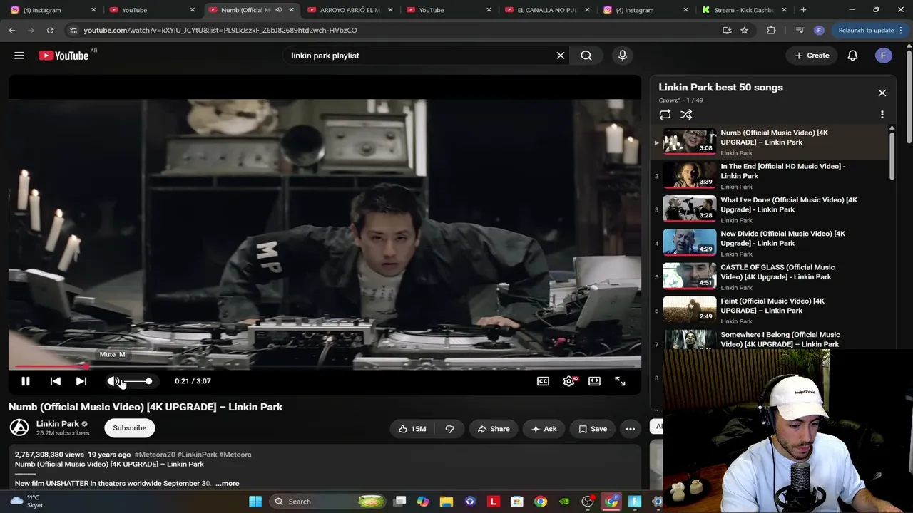
Task: Close the playlist panel
Action: [x=882, y=93]
